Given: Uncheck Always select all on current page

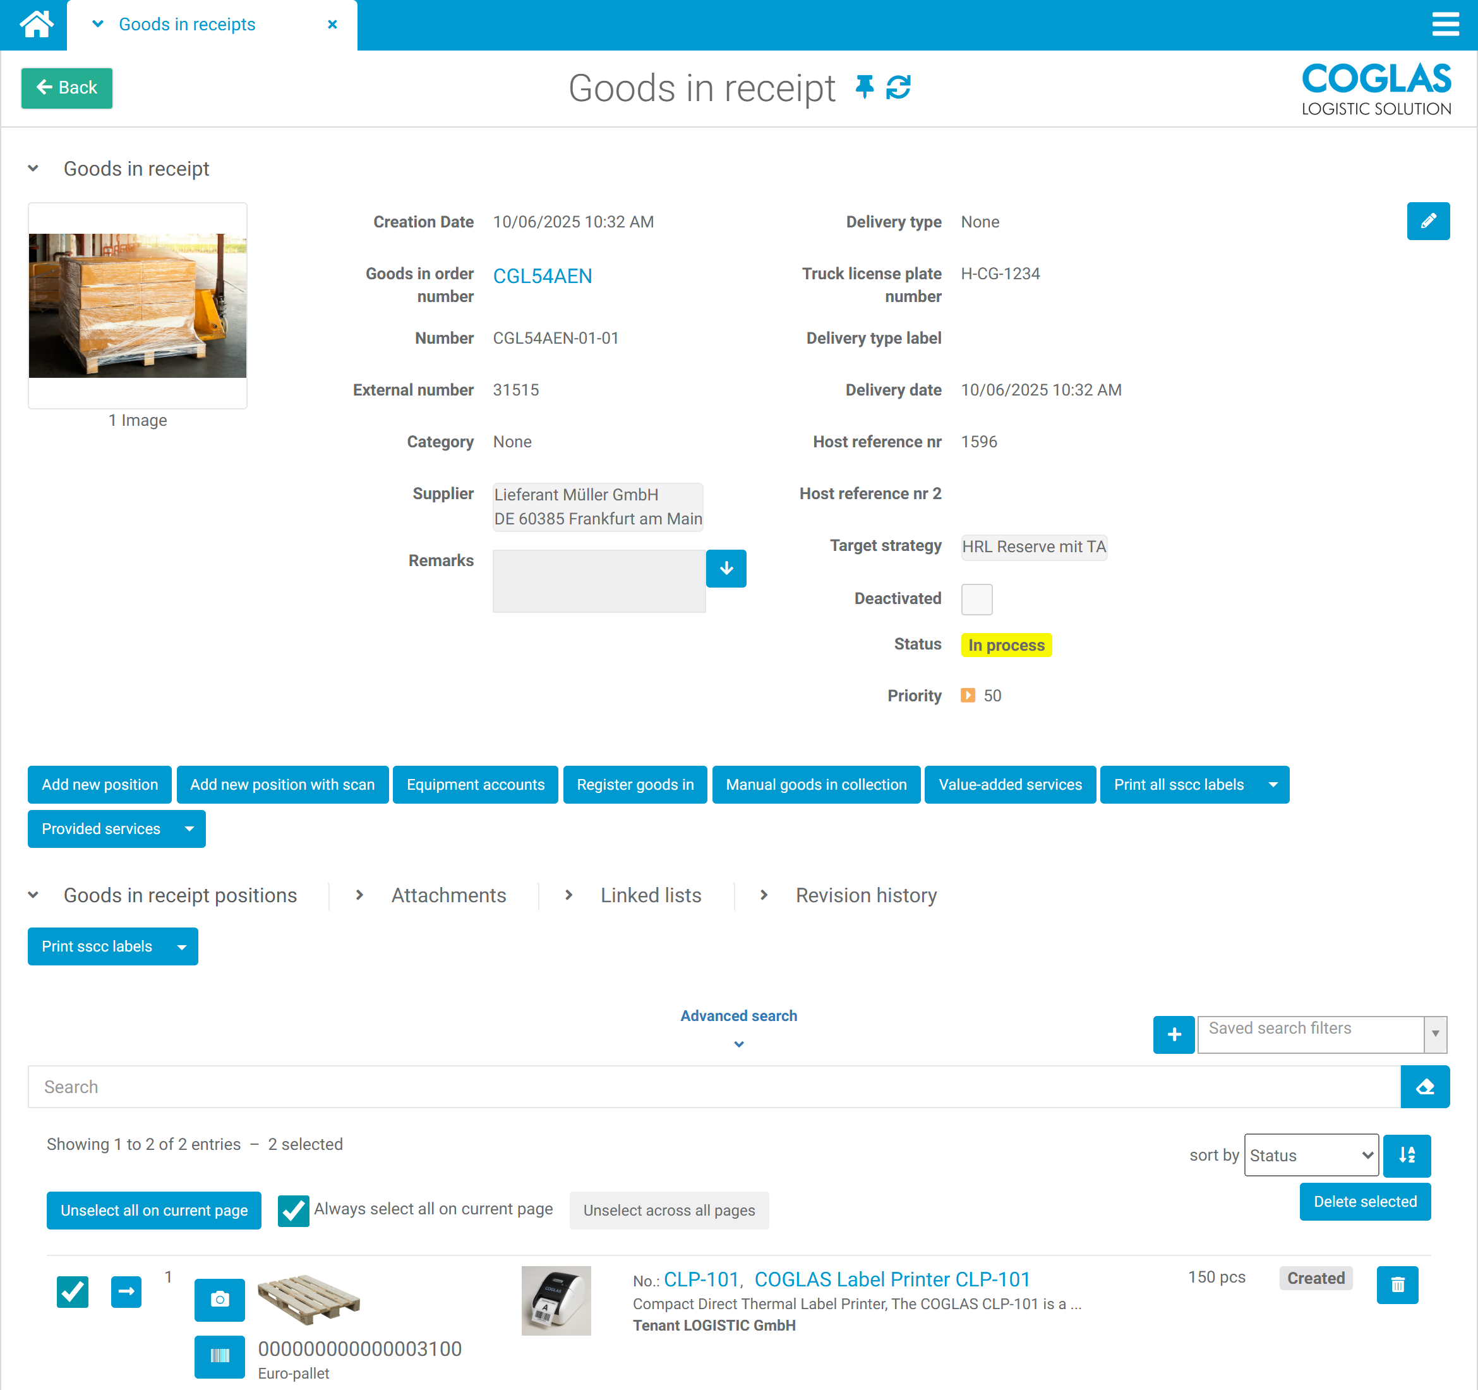Looking at the screenshot, I should click(293, 1210).
